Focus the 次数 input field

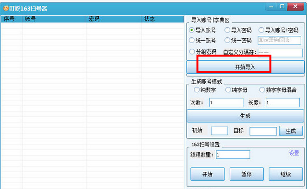tap(226, 102)
